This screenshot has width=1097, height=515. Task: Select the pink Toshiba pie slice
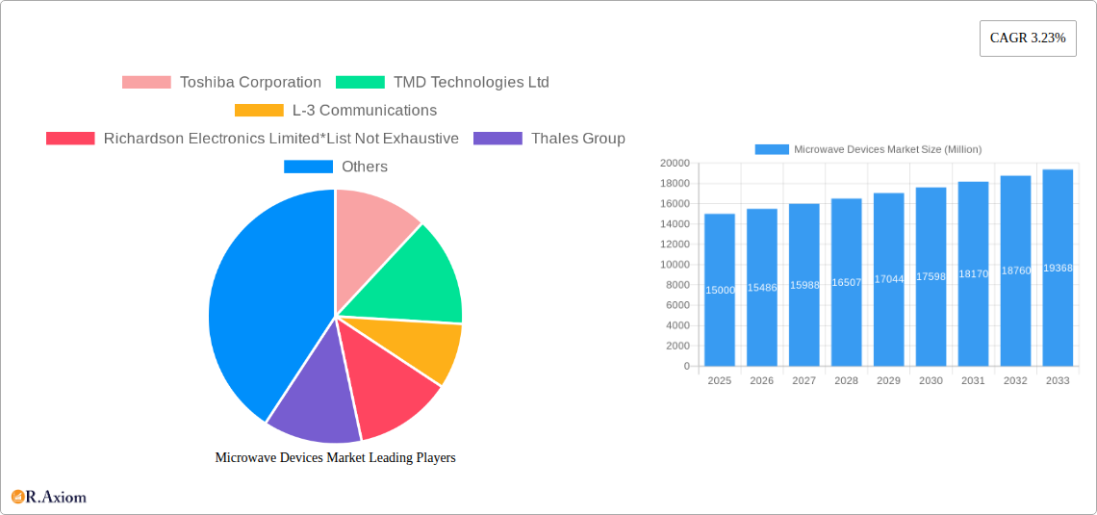[x=369, y=242]
